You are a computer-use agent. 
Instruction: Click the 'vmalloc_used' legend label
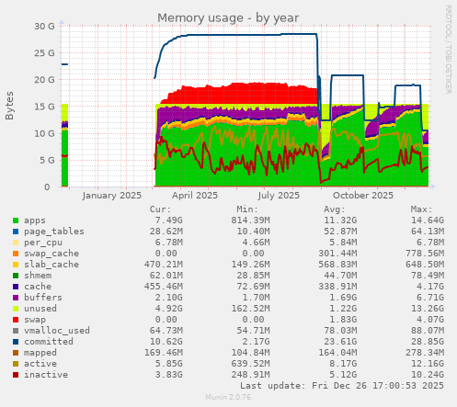click(57, 331)
